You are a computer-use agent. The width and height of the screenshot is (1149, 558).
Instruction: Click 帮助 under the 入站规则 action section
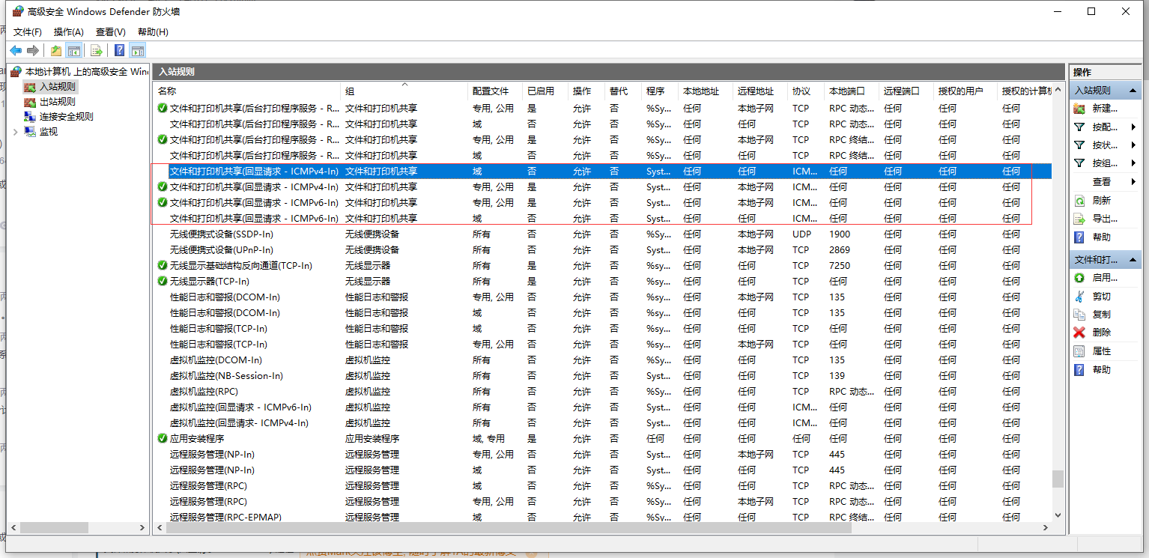tap(1101, 237)
